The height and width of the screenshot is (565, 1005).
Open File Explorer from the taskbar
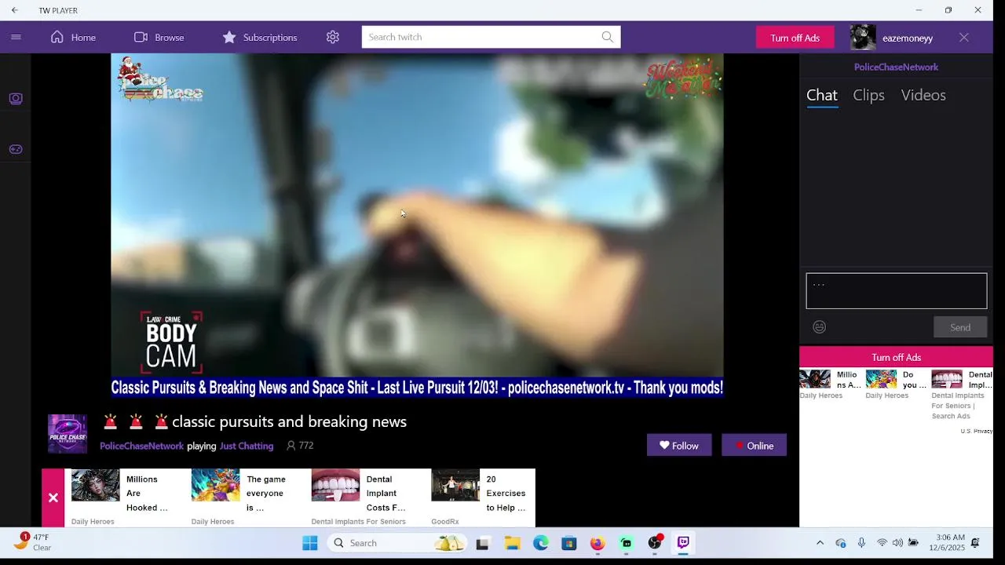tap(512, 543)
